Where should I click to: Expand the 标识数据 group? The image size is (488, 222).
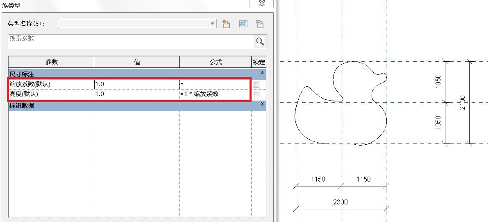pos(262,104)
